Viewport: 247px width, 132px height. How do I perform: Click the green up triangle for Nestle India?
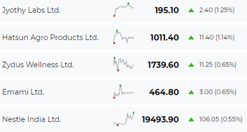coord(191,119)
